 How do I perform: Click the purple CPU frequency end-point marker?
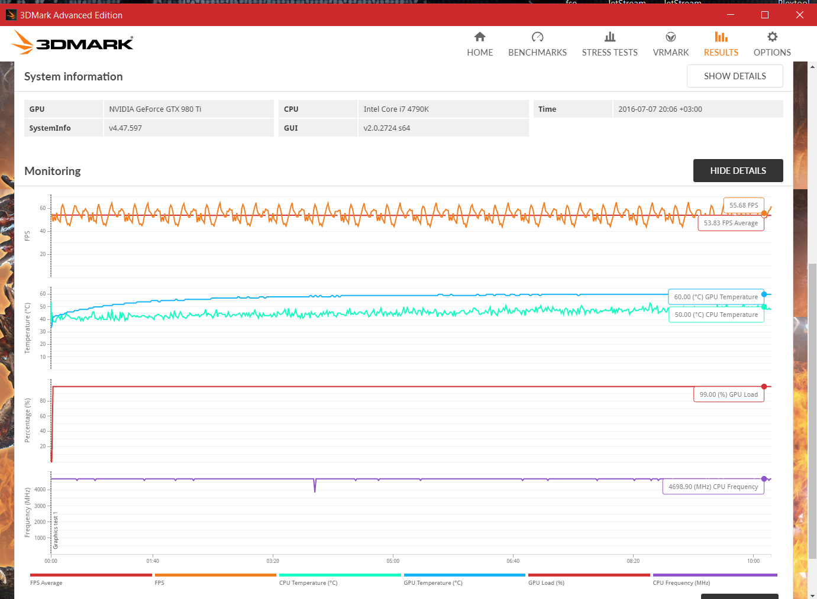tap(764, 479)
